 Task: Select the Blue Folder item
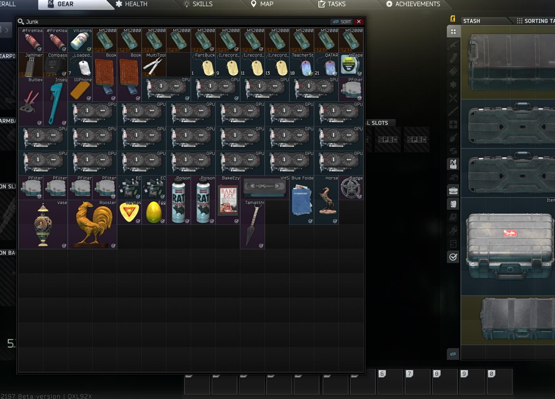tap(302, 200)
